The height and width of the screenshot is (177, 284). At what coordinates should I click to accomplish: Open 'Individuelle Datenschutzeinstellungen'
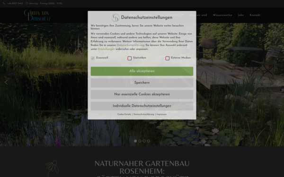point(142,106)
